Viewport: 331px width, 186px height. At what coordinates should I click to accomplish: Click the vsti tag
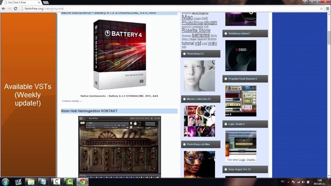click(204, 43)
